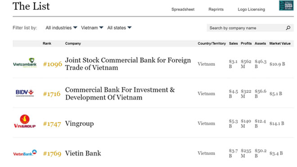
Task: Open Joint Stock Commercial Bank for Foreign Trade
Action: (128, 64)
